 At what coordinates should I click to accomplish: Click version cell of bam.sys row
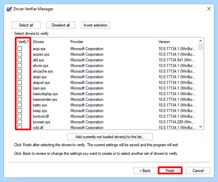177,88
